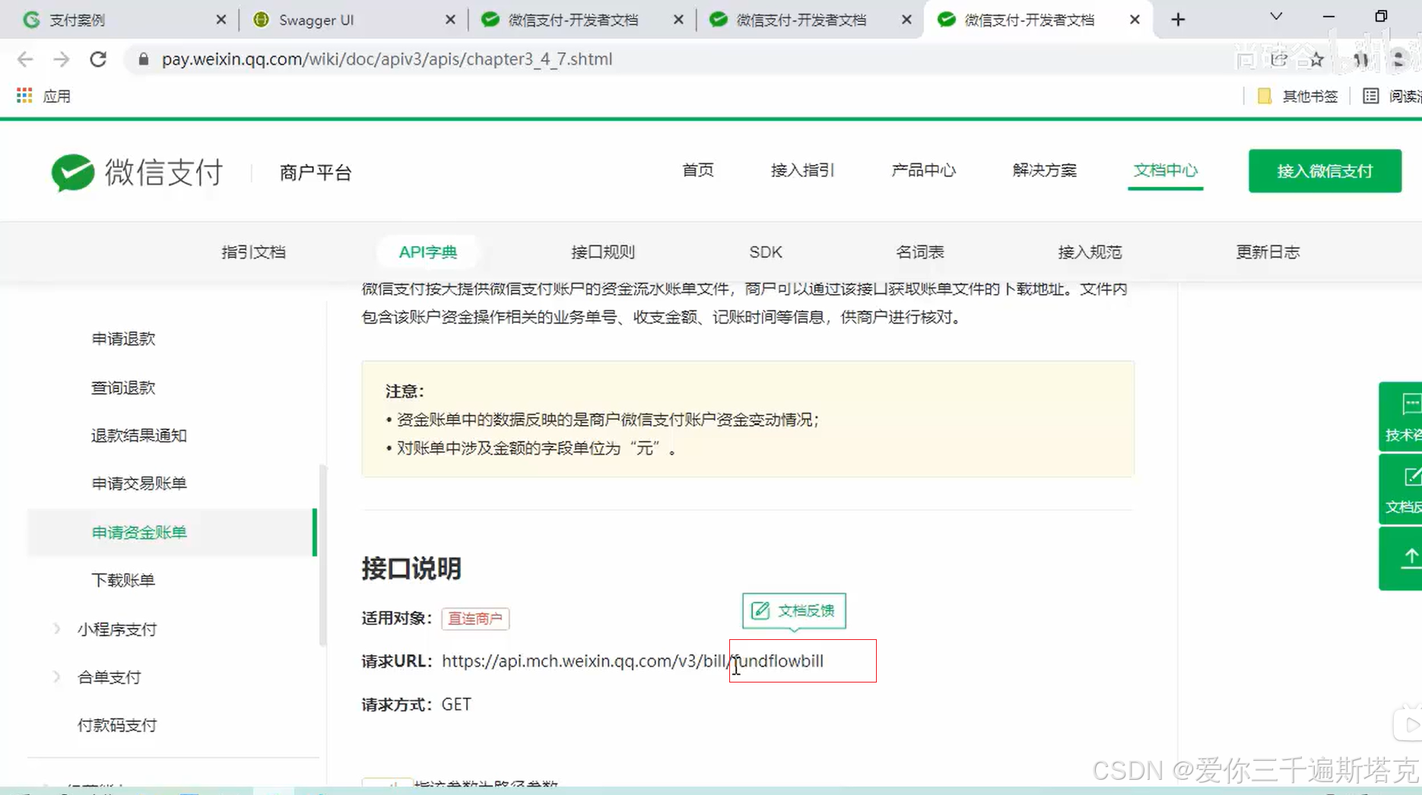This screenshot has height=795, width=1422.
Task: Open the 更新日志 tab
Action: point(1268,252)
